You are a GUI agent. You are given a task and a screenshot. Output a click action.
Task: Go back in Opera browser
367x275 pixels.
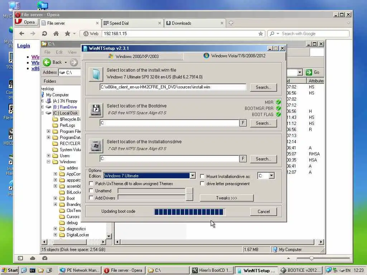point(22,34)
